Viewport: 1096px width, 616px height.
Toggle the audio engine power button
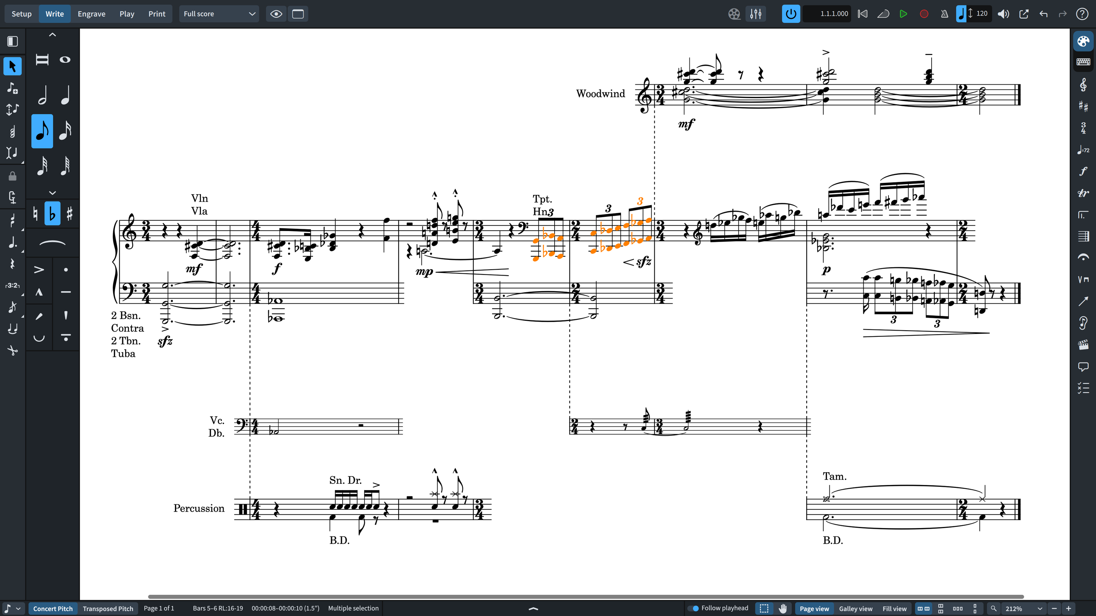(x=791, y=14)
